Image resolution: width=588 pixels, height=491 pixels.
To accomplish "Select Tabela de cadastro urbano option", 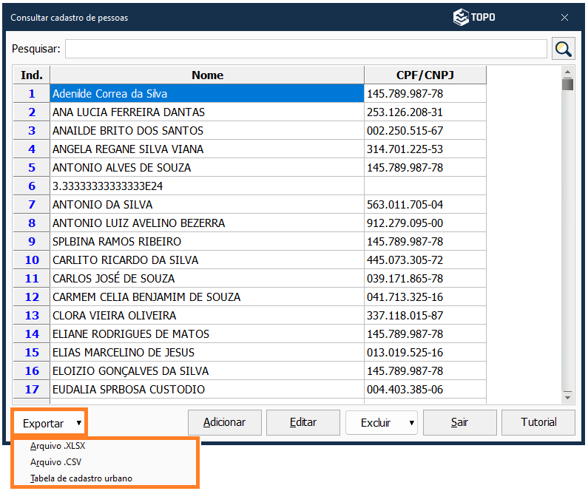I will (x=81, y=478).
